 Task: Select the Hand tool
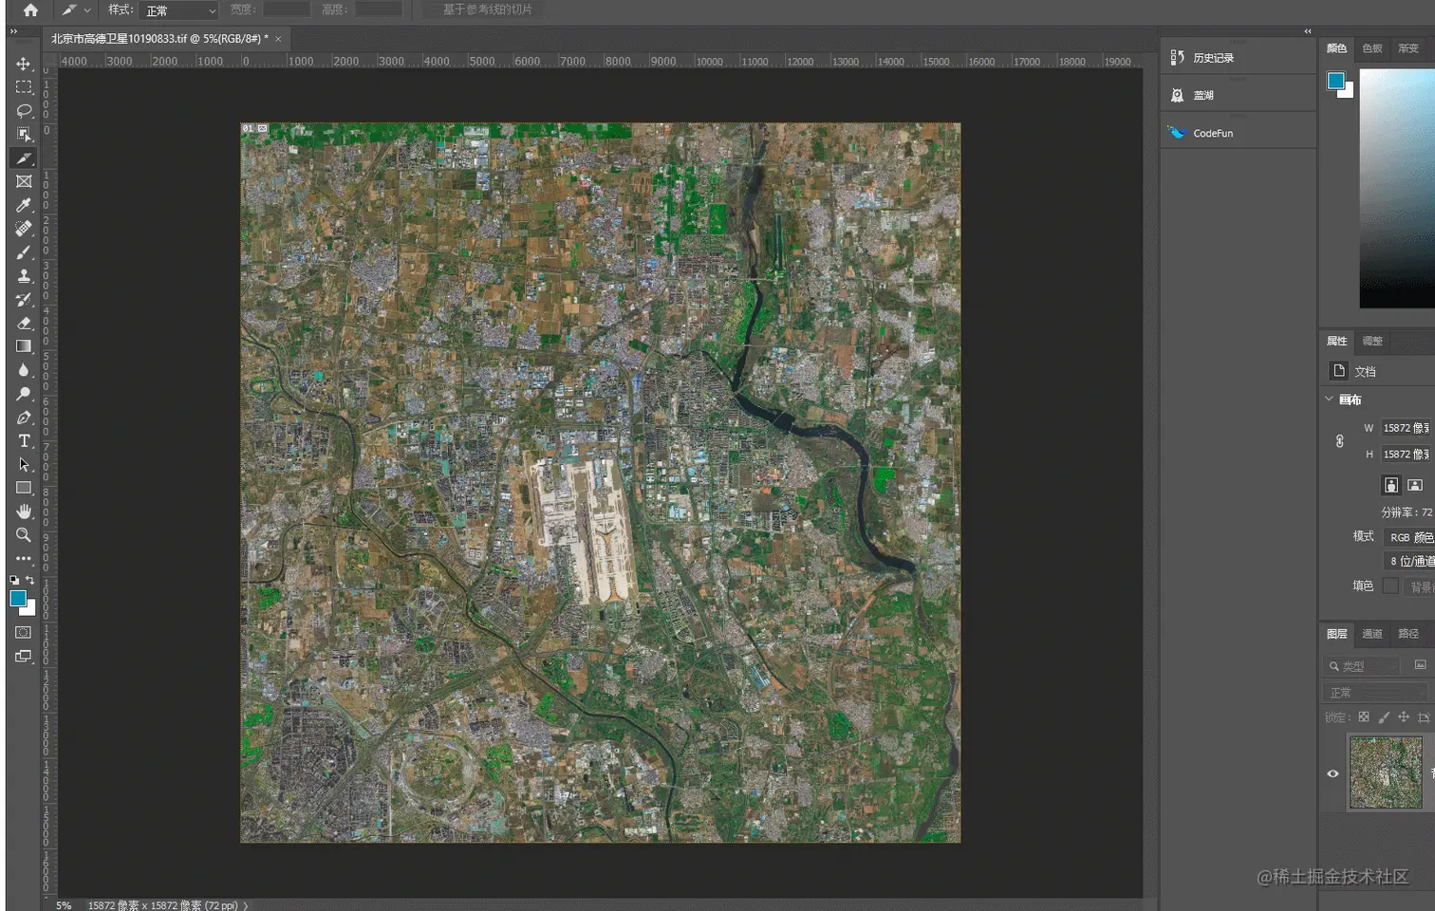pyautogui.click(x=24, y=511)
